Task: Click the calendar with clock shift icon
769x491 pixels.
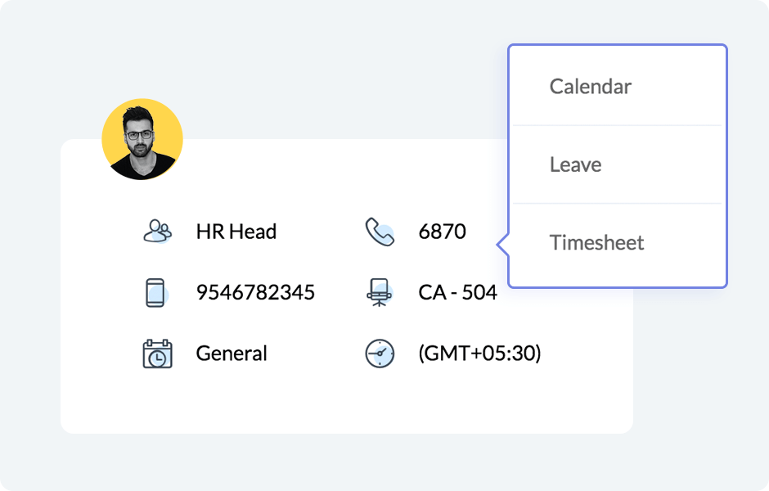Action: 157,354
